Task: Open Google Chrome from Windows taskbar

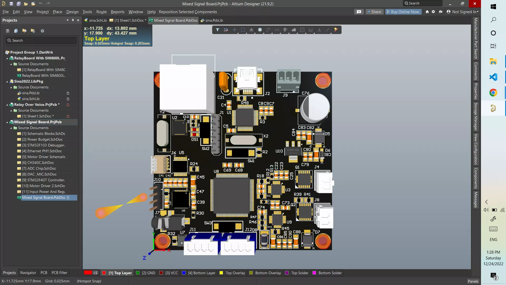Action: [493, 93]
